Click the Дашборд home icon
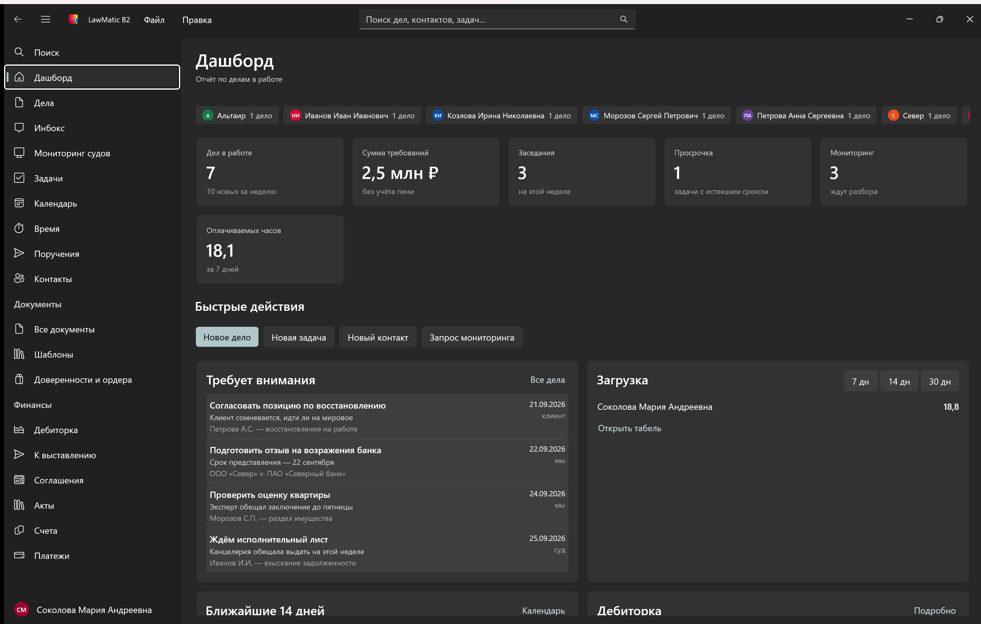Viewport: 981px width, 624px height. point(19,77)
